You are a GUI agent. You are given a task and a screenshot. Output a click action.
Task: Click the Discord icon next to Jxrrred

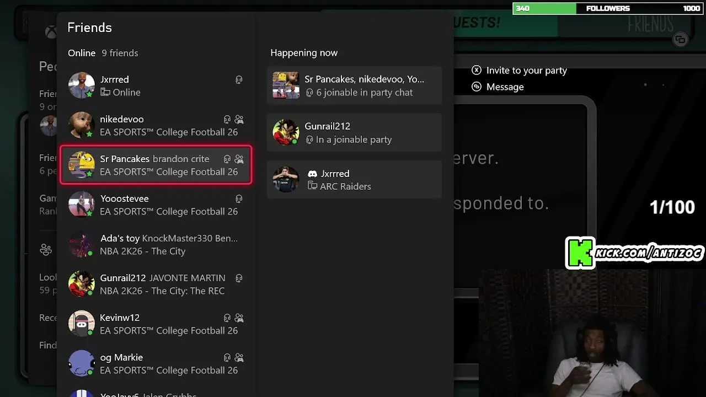312,174
